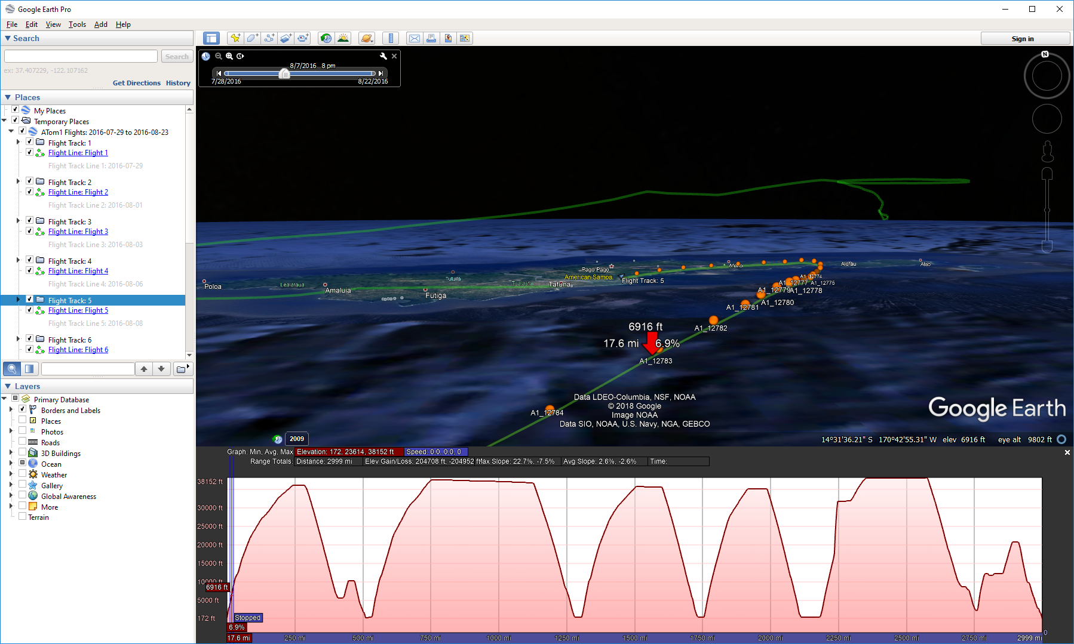Expand the Flight Track: 3 folder
This screenshot has height=644, width=1074.
[18, 221]
